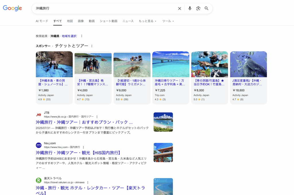
Task: Select the ニュース tab
Action: pyautogui.click(x=128, y=21)
